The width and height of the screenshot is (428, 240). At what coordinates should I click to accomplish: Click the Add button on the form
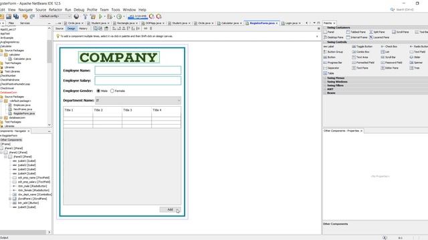pyautogui.click(x=170, y=209)
